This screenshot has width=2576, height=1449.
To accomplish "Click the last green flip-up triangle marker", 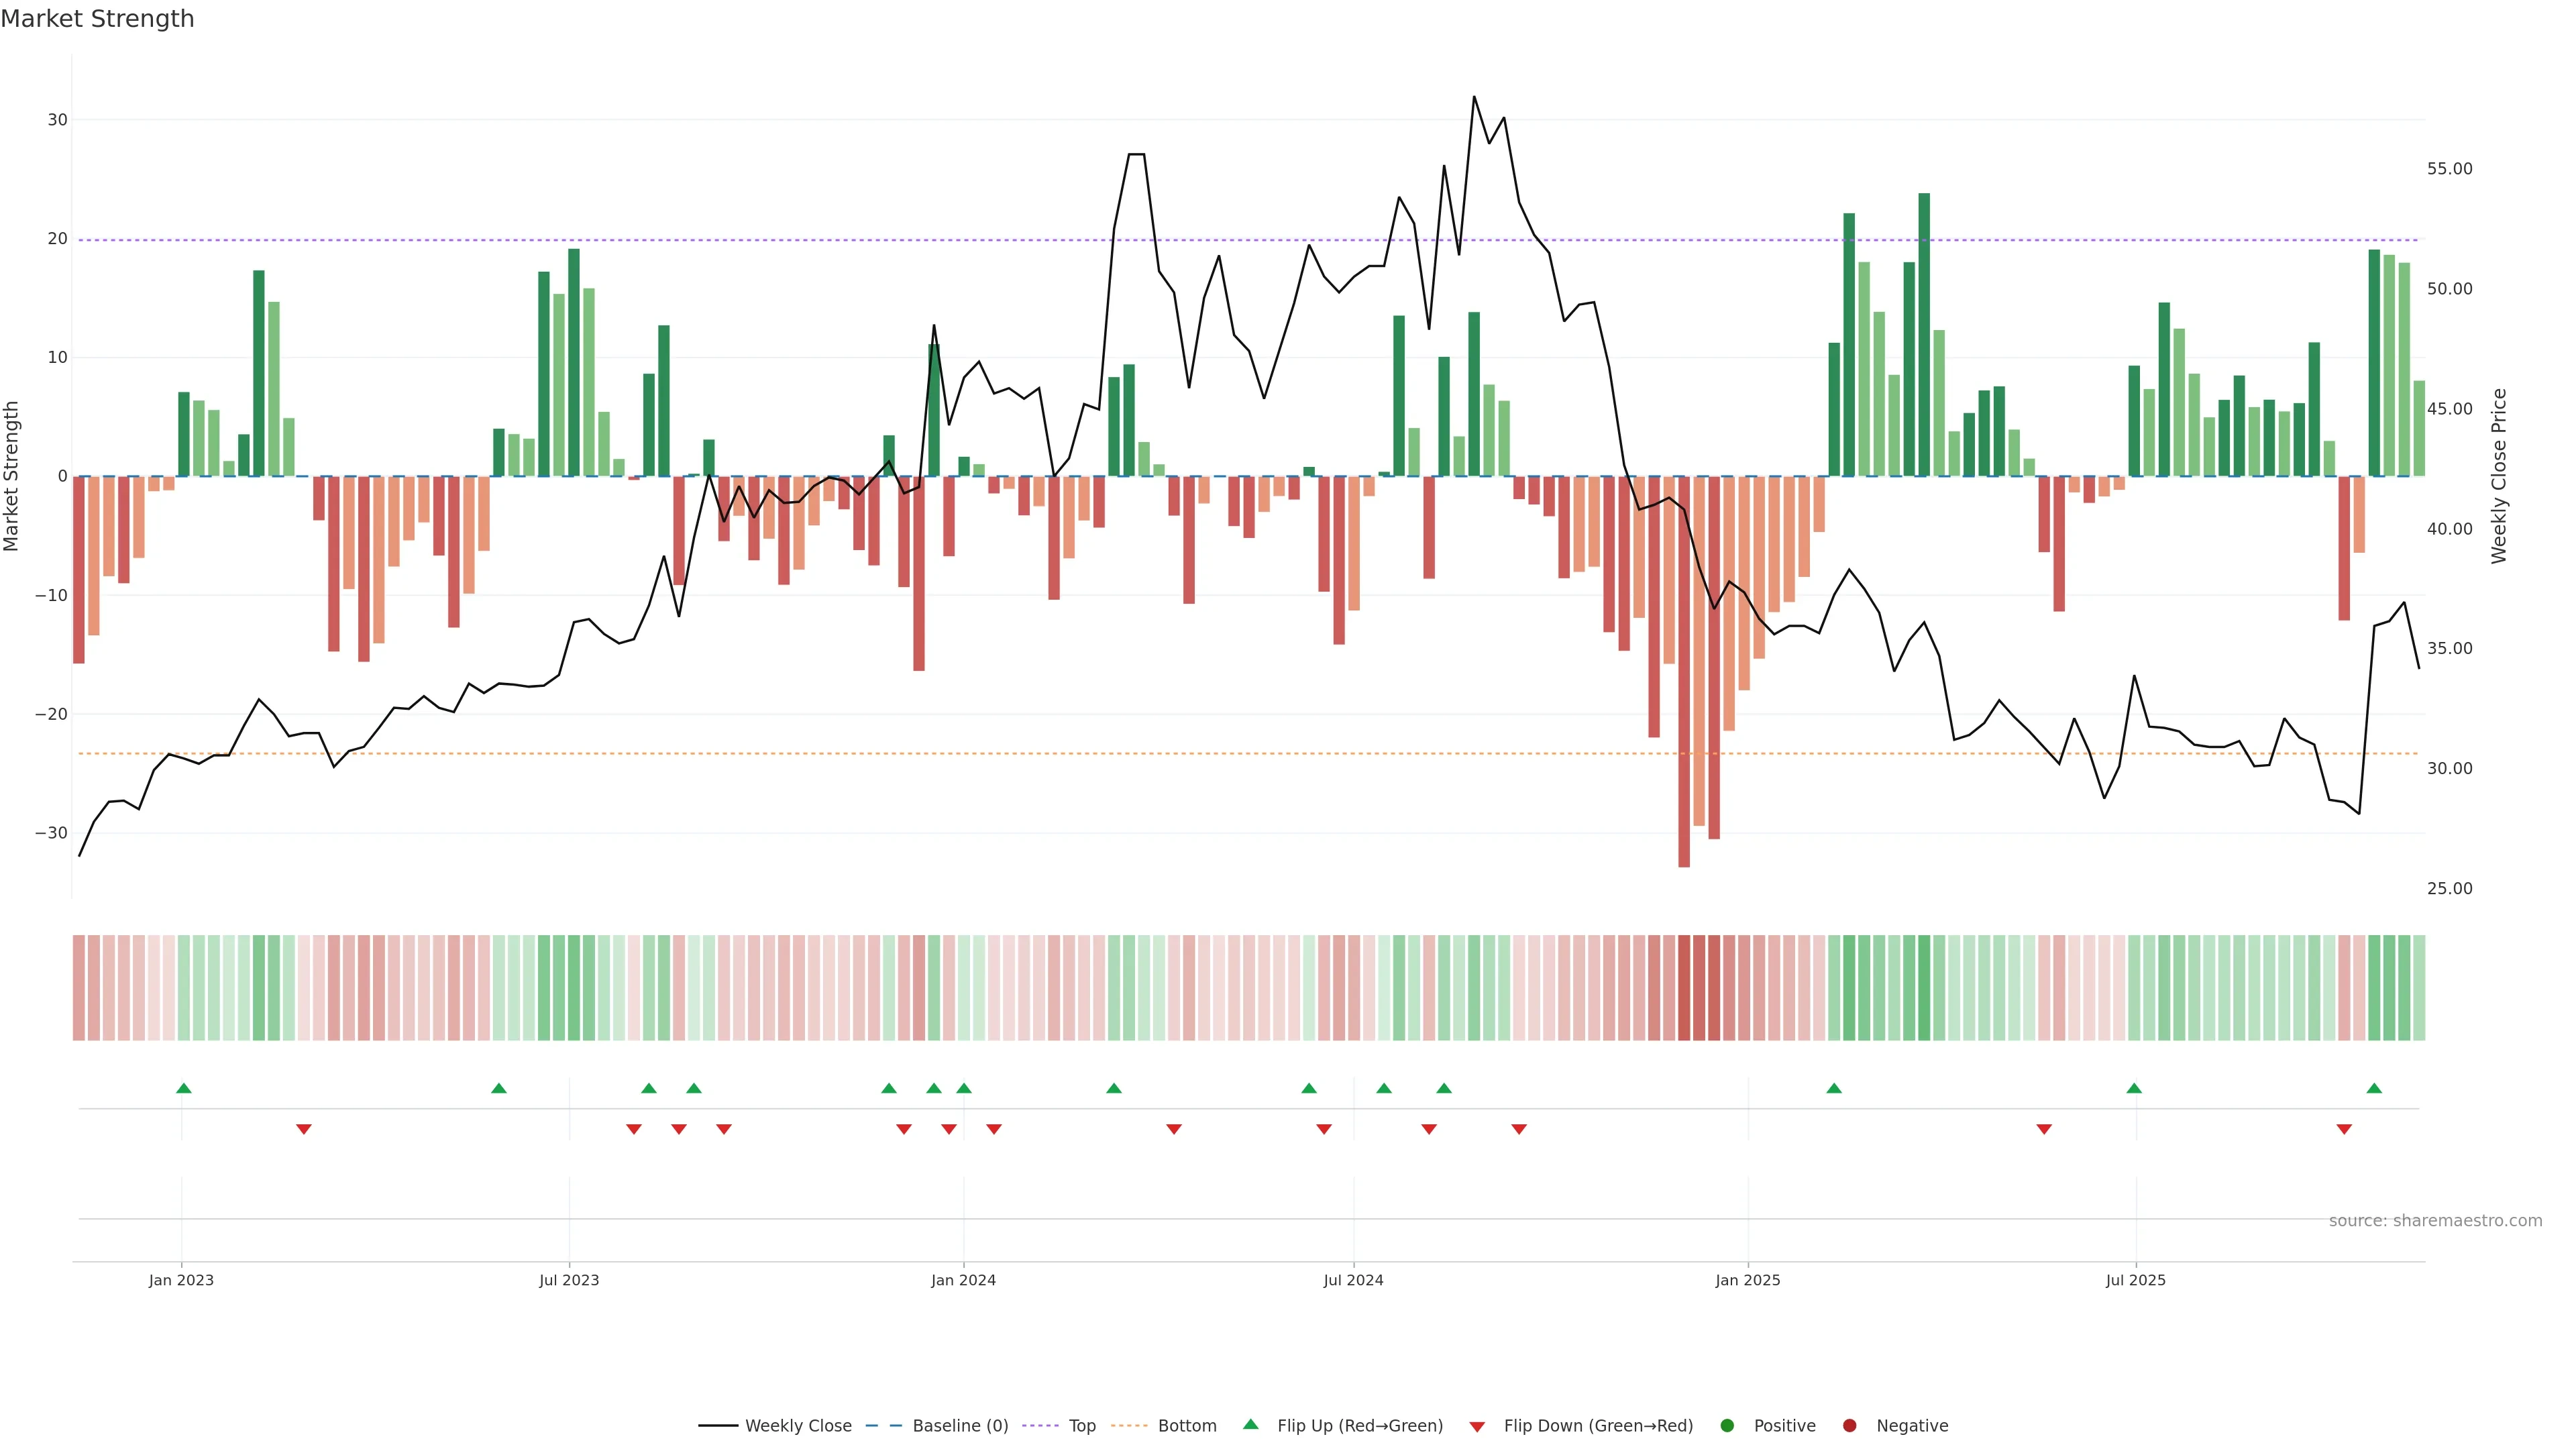I will click(x=2374, y=1088).
